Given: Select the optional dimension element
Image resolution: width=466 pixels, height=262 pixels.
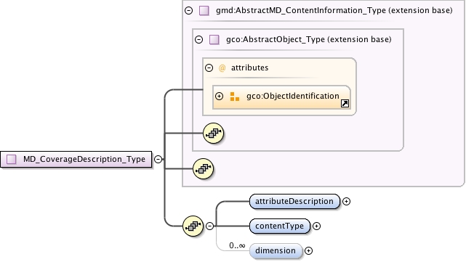Looking at the screenshot, I should click(x=276, y=250).
